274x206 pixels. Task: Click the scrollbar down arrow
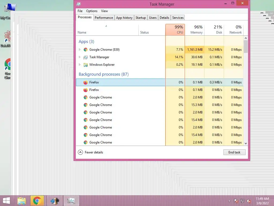(x=246, y=143)
